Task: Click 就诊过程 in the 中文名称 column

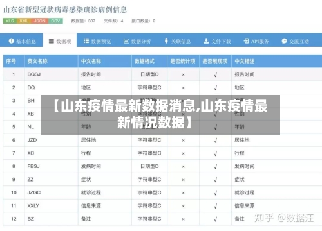Action: [x=91, y=193]
